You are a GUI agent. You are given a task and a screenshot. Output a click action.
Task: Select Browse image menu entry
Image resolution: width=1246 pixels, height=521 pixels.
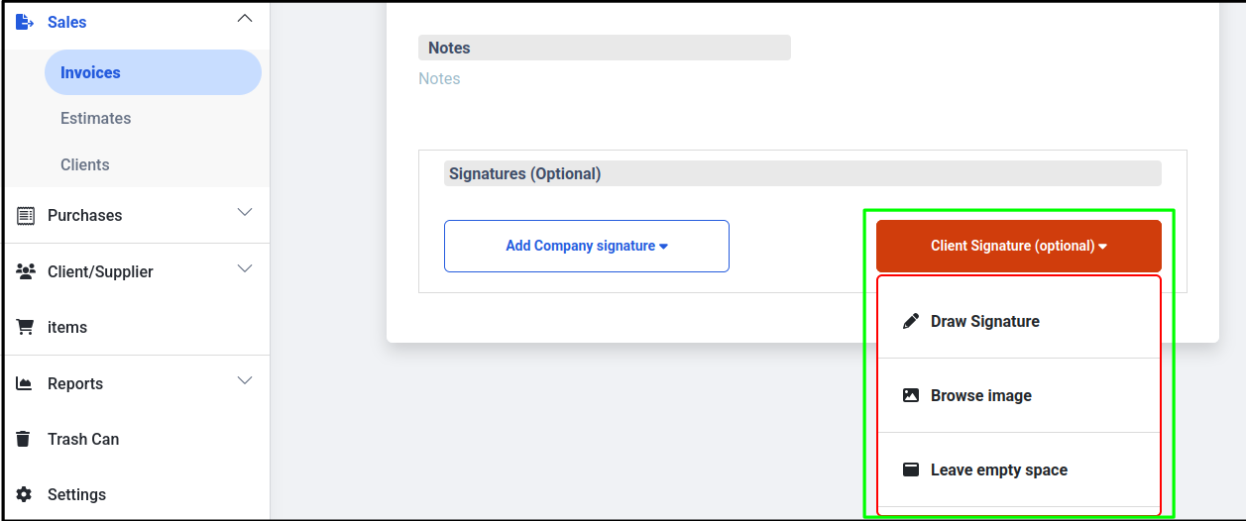click(x=1019, y=395)
